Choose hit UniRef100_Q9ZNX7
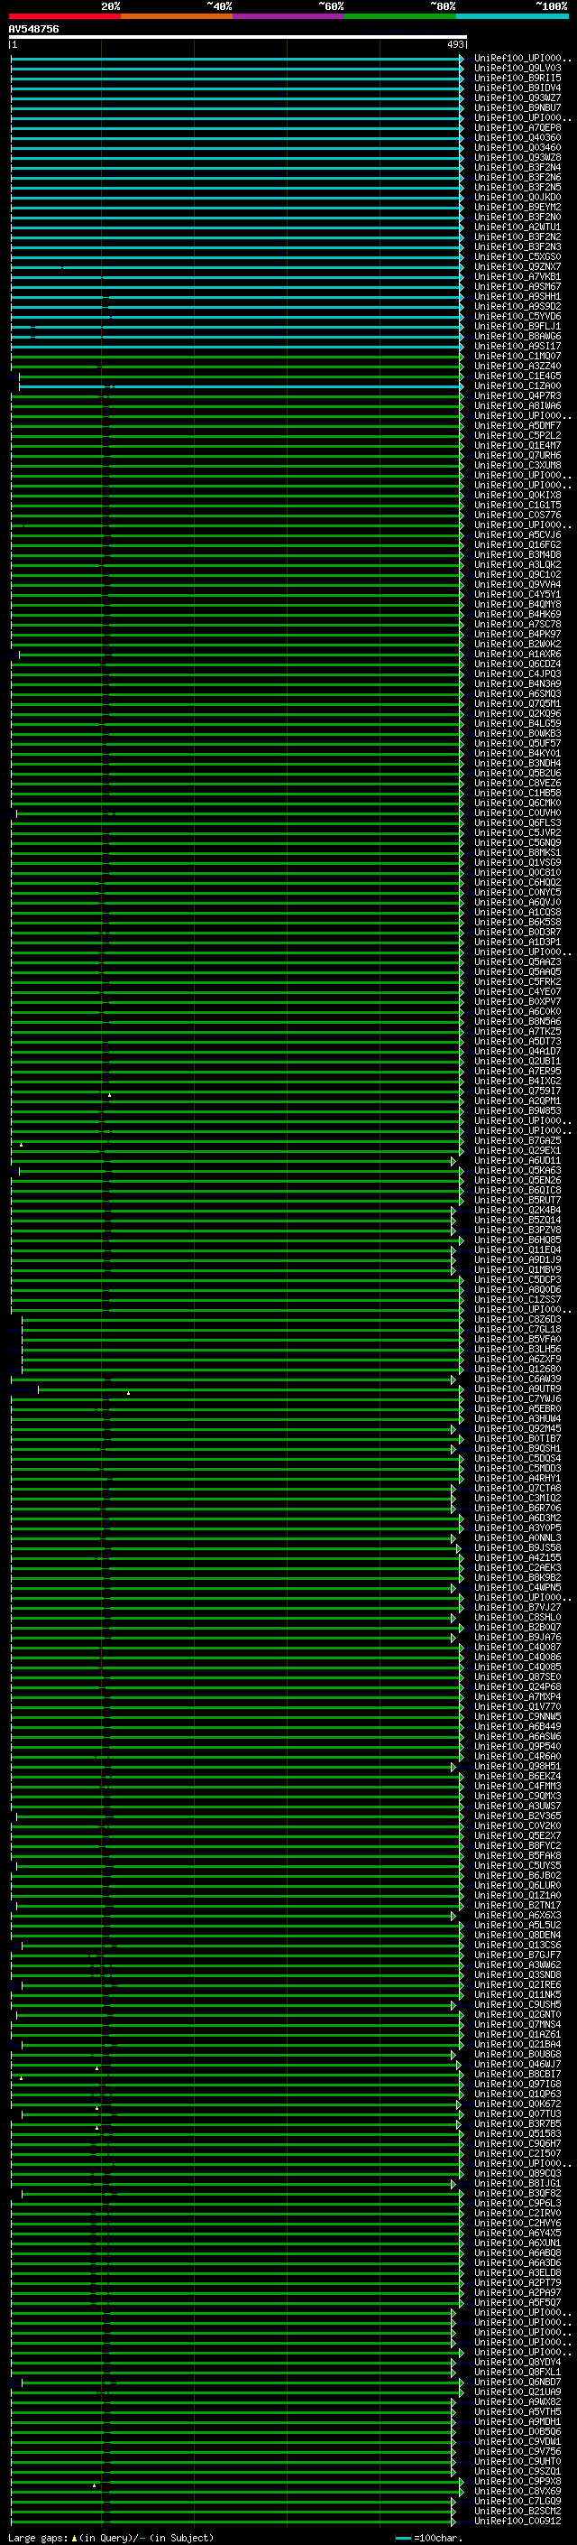577x2545 pixels. (517, 266)
